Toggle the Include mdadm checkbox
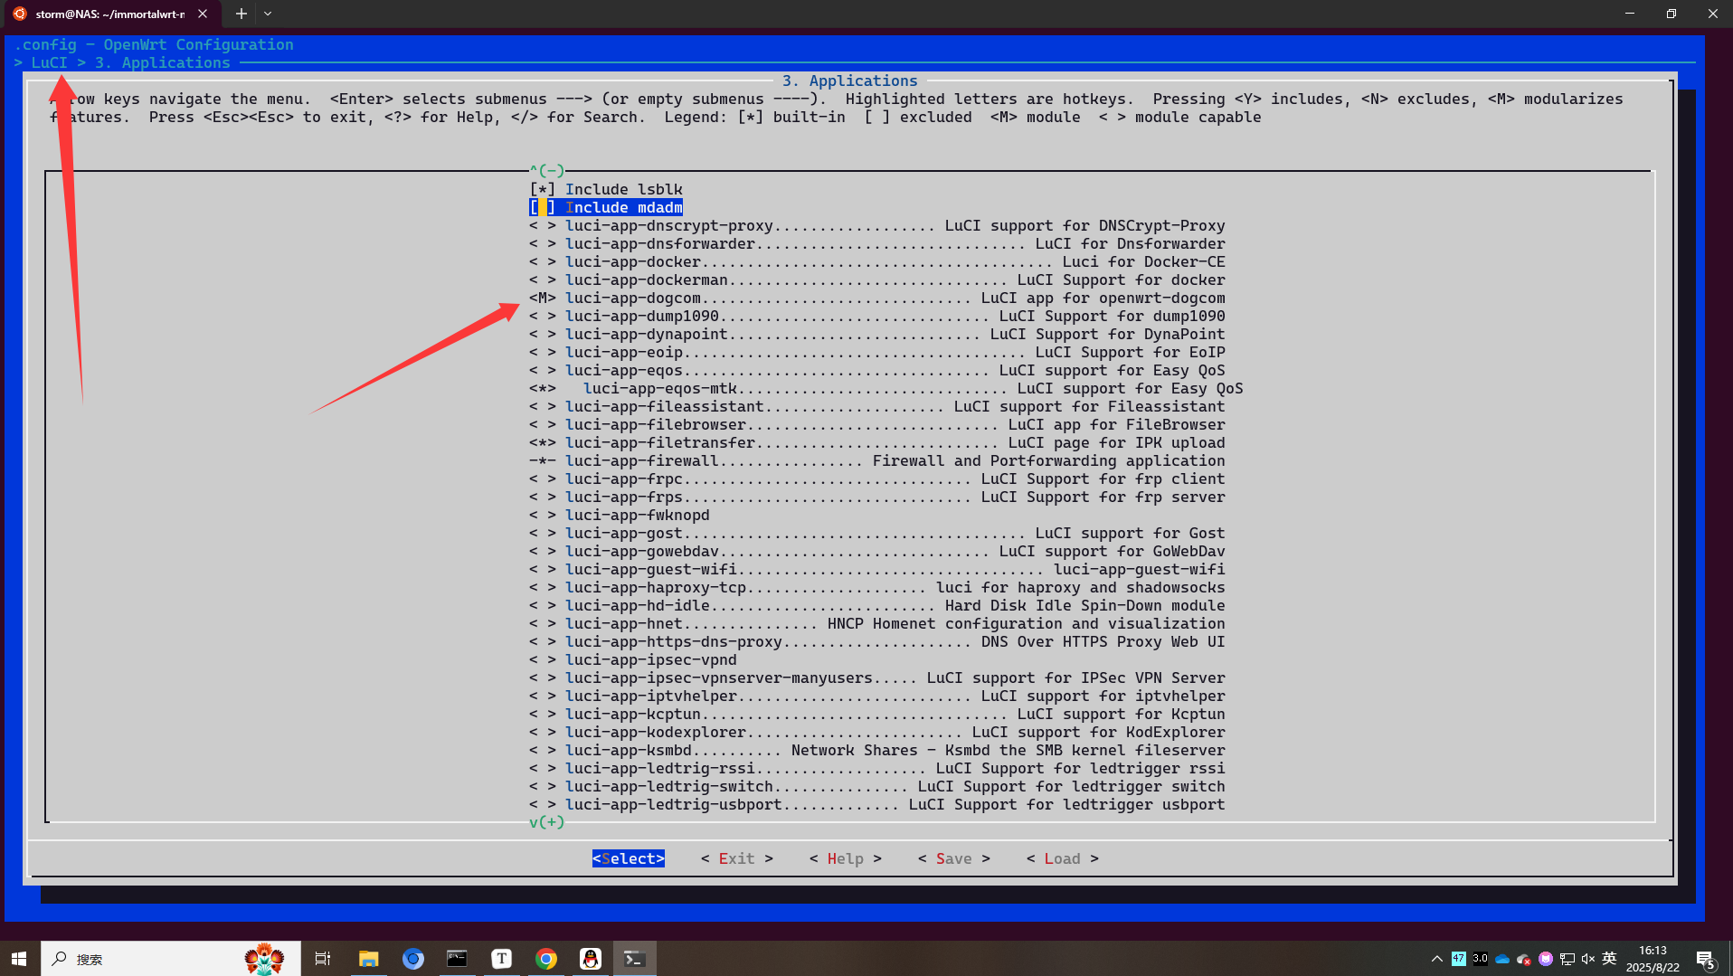This screenshot has height=976, width=1733. click(542, 208)
